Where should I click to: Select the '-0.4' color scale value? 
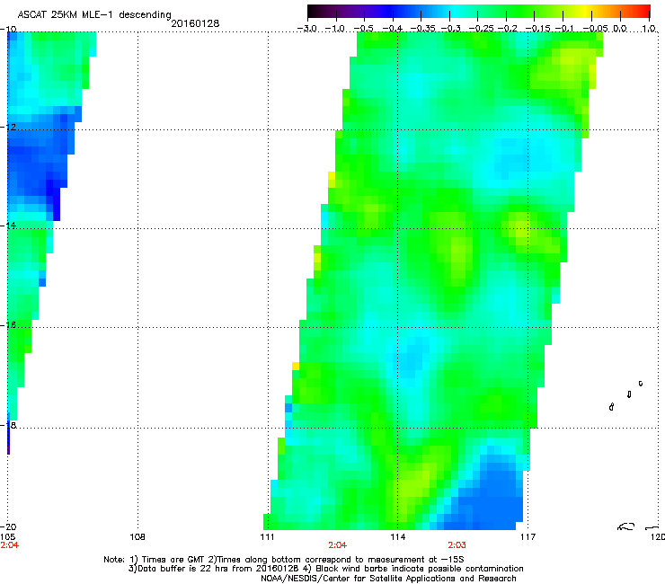coord(393,29)
